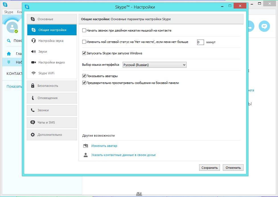Click the Сохранить button
This screenshot has height=197, width=278.
click(209, 168)
